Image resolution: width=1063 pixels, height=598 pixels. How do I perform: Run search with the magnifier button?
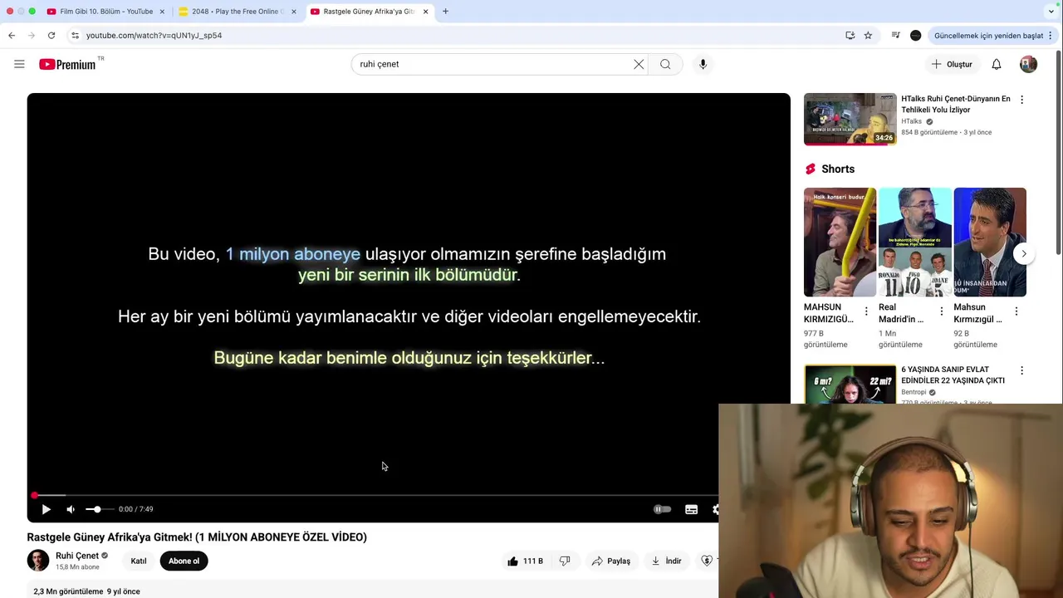[x=665, y=64]
